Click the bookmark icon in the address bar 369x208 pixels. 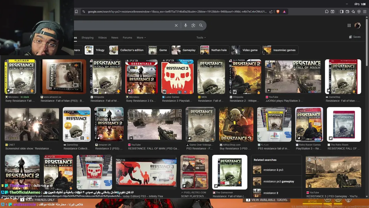[x=76, y=12]
